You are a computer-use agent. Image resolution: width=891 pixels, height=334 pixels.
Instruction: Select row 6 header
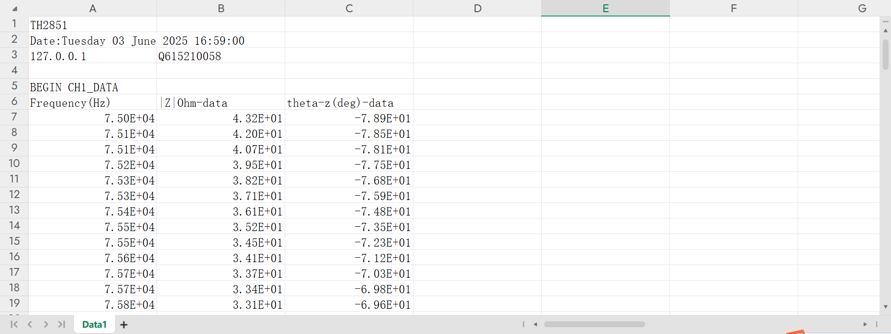coord(15,101)
